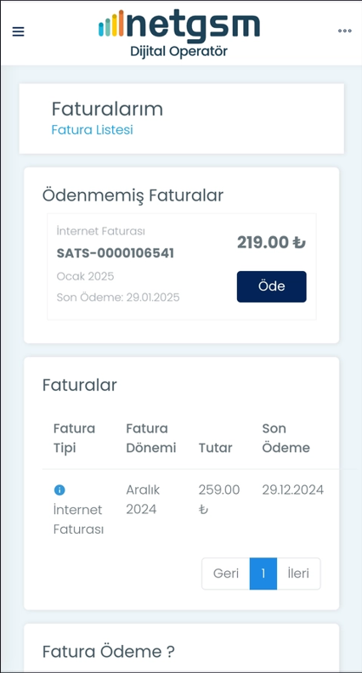Select page 1 in the pagination
362x673 pixels.
coord(263,574)
